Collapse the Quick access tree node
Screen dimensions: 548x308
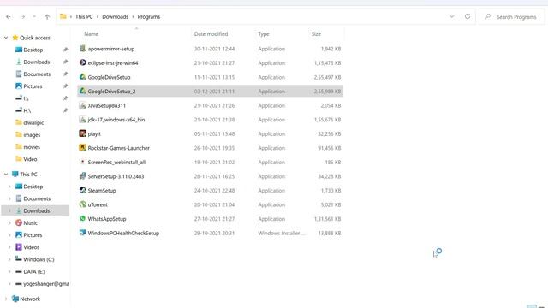6,38
